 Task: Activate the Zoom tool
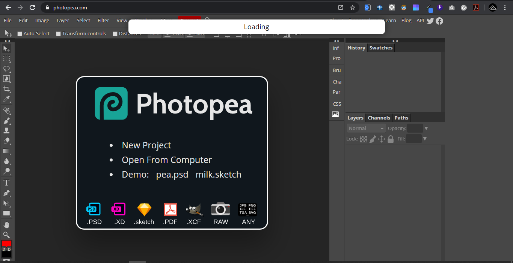point(6,235)
